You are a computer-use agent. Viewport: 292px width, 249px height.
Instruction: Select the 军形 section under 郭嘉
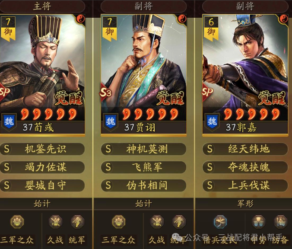click(245, 204)
